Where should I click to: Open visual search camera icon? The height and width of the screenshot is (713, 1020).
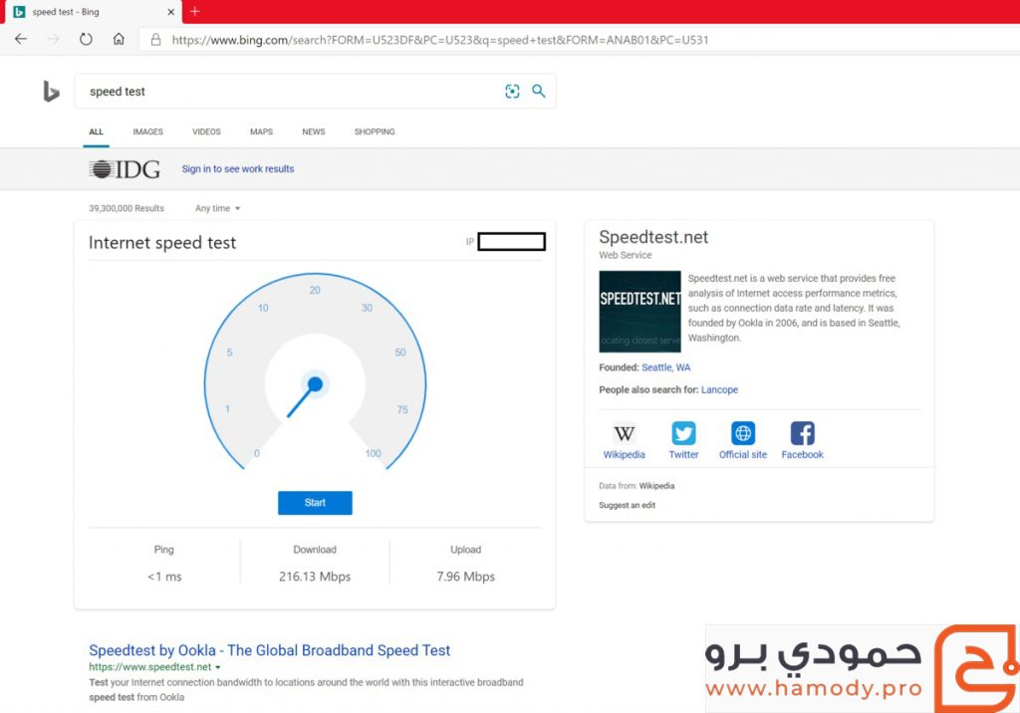[x=513, y=91]
